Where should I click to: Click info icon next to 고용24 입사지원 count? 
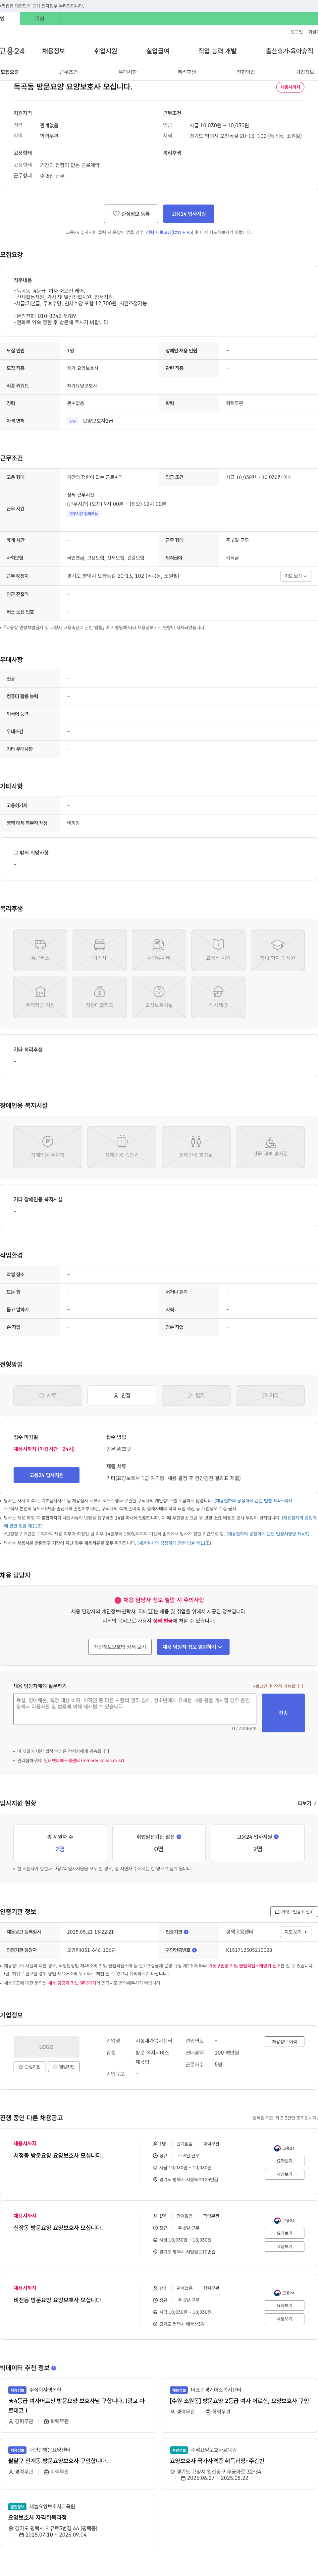tap(276, 1837)
